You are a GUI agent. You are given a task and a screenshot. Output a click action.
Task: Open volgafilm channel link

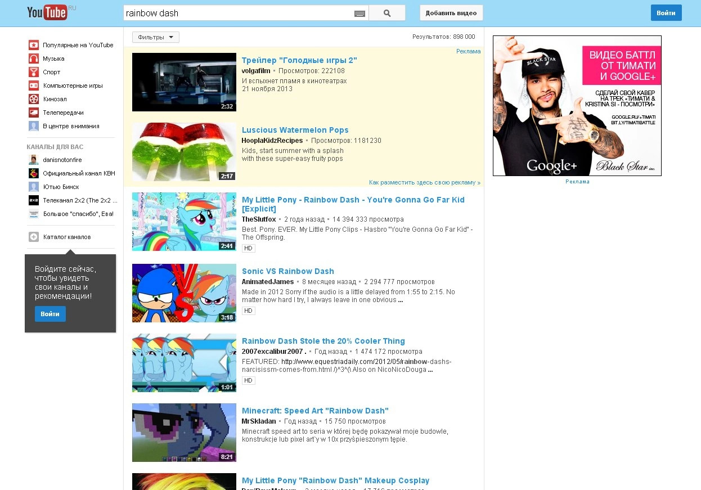256,71
